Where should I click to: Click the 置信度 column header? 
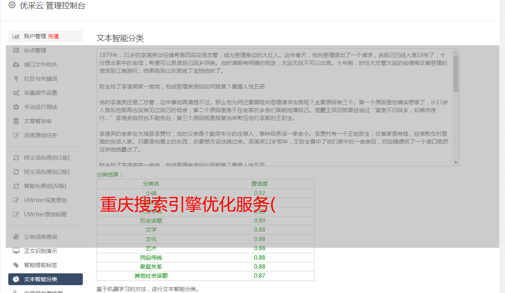260,184
